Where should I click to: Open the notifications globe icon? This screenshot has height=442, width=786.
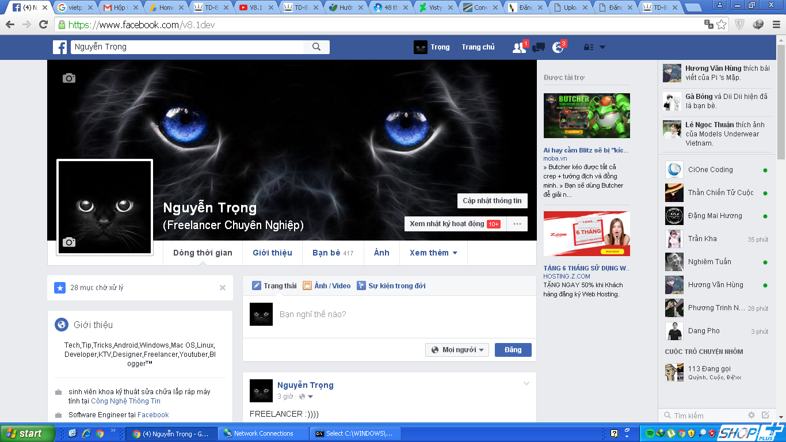click(558, 48)
